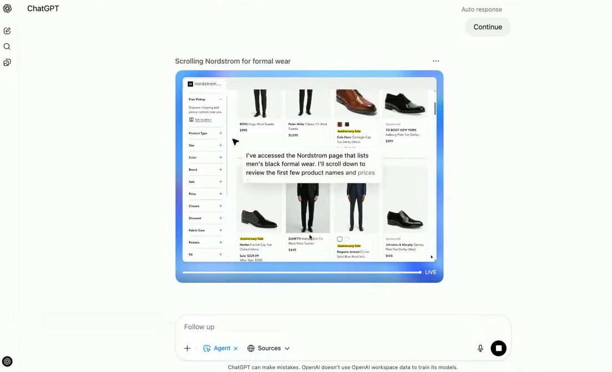Click the plus attach icon in composer
This screenshot has height=372, width=612.
(x=188, y=348)
